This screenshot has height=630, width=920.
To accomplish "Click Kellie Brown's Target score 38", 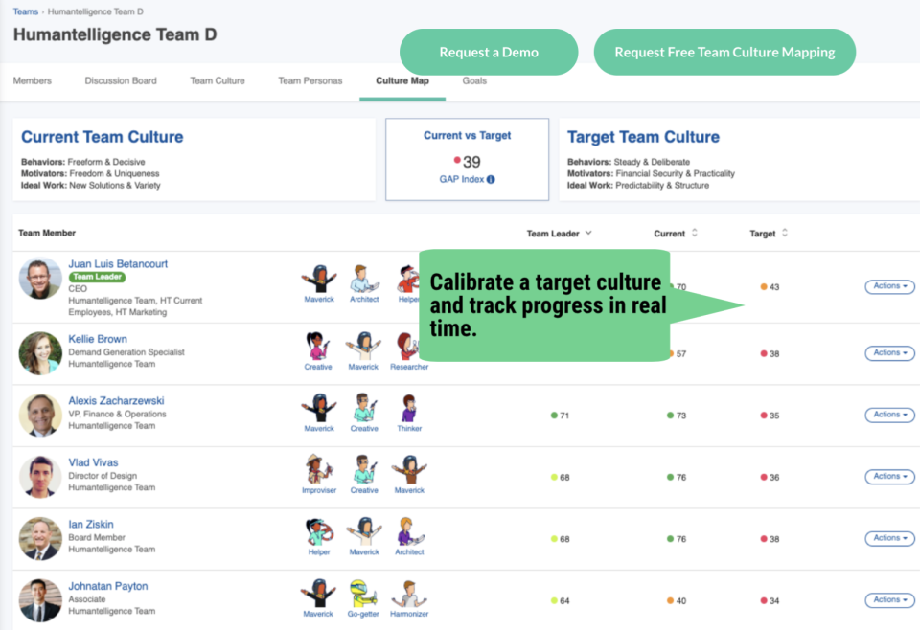I will pos(770,354).
